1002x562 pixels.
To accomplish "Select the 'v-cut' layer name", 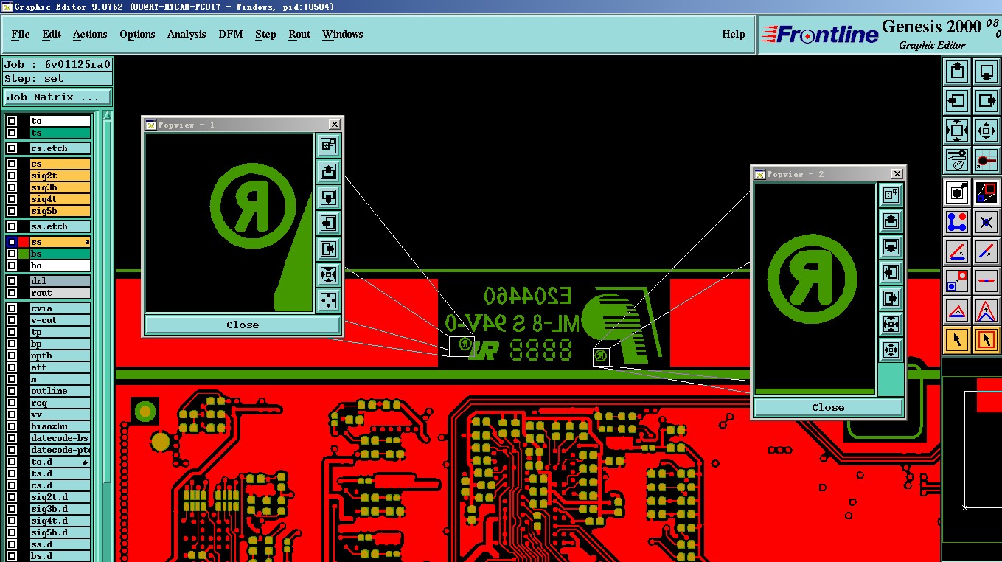I will [x=60, y=320].
